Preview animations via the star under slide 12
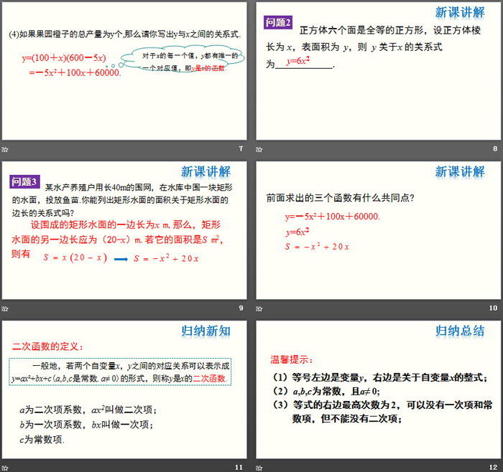The width and height of the screenshot is (503, 472). click(x=260, y=468)
